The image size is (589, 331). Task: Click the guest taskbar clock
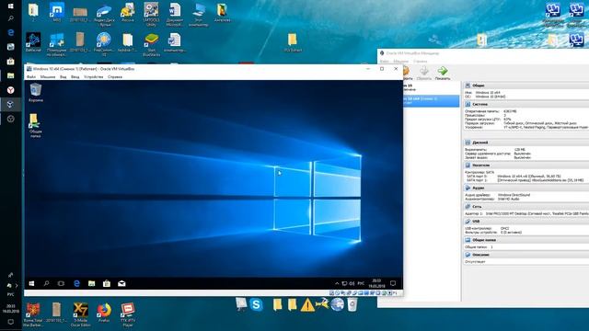(376, 283)
